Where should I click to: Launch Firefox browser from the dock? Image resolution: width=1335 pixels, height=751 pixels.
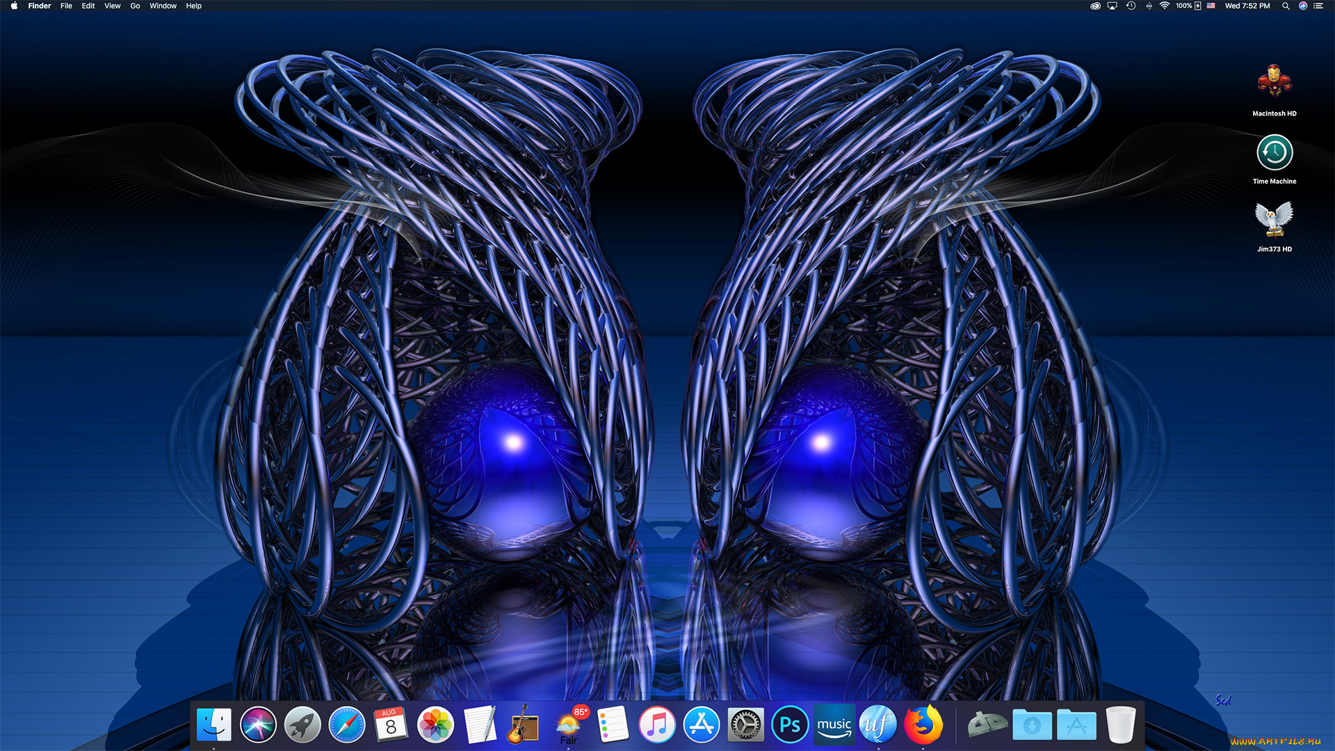923,725
